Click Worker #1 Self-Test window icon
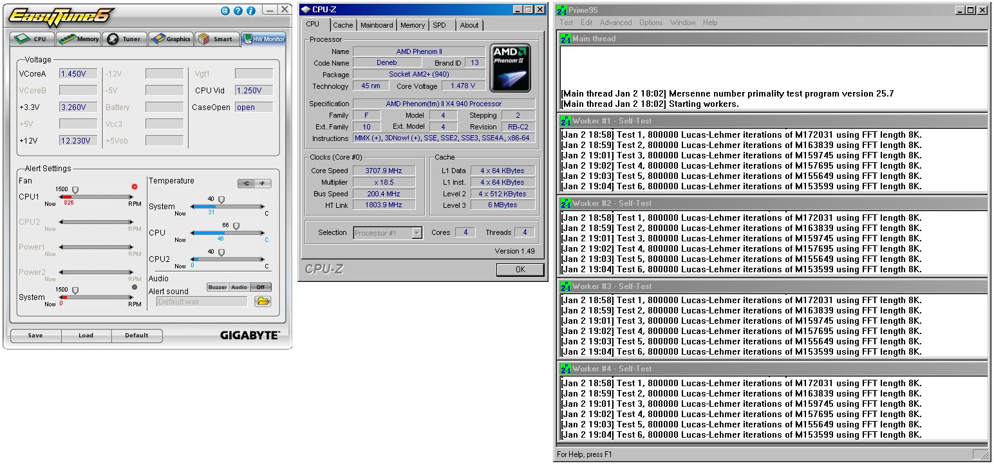This screenshot has width=994, height=466. [566, 121]
